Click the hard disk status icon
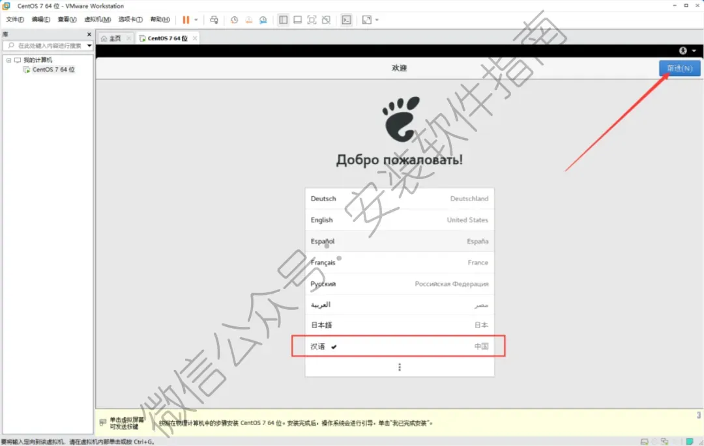Screen dimensions: 704x446 tap(644, 441)
